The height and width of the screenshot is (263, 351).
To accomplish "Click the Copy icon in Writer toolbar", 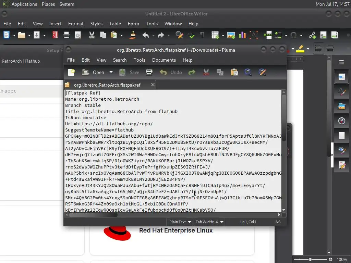I will pyautogui.click(x=103, y=35).
